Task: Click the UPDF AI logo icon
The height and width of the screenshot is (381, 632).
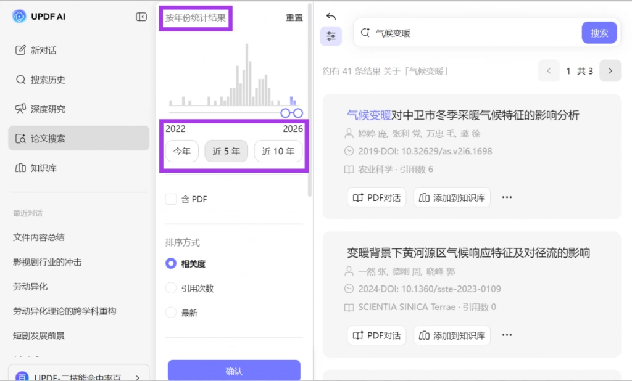Action: click(x=19, y=17)
